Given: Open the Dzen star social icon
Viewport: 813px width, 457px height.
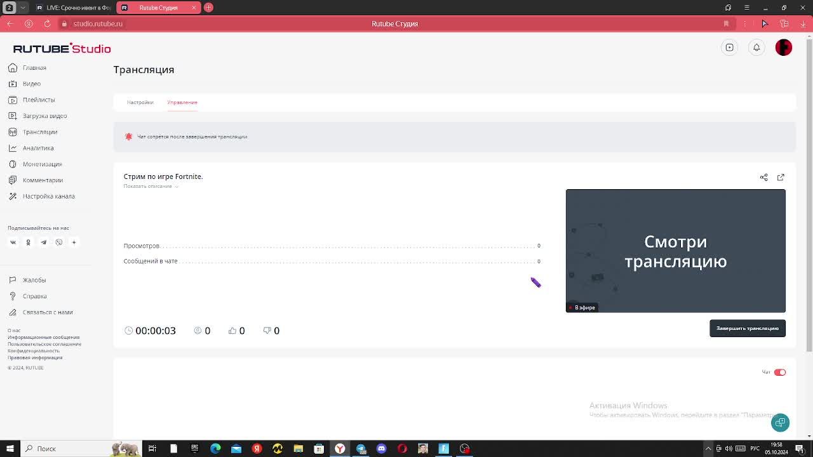Looking at the screenshot, I should [74, 242].
